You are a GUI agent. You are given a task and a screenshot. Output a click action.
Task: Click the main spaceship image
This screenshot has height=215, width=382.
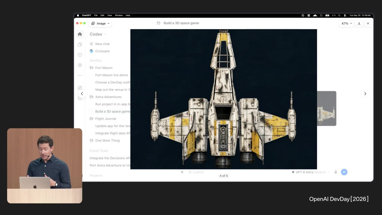[224, 99]
